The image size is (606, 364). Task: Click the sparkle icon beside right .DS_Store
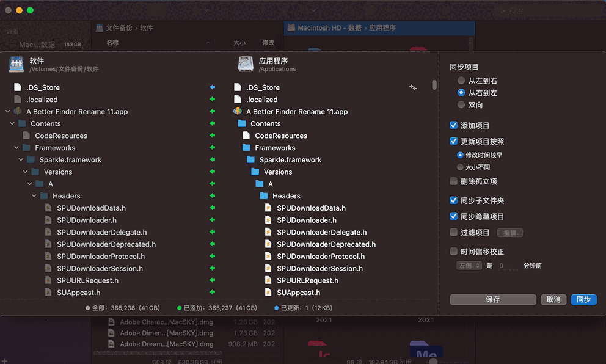pos(413,88)
